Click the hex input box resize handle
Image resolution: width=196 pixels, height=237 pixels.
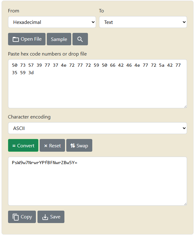click(185, 106)
